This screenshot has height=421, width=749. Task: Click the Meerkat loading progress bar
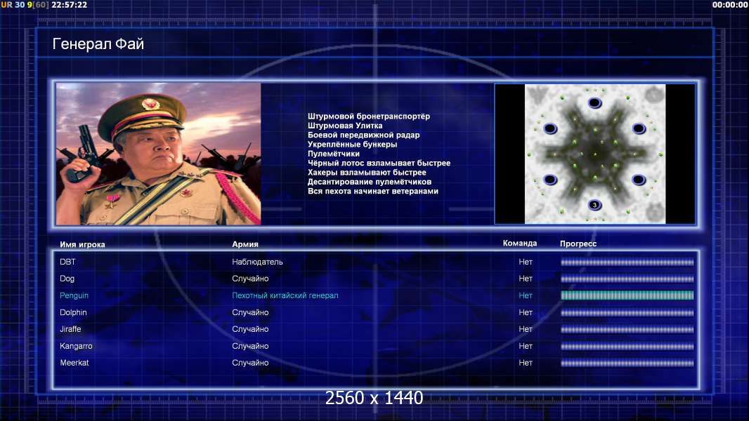click(627, 363)
